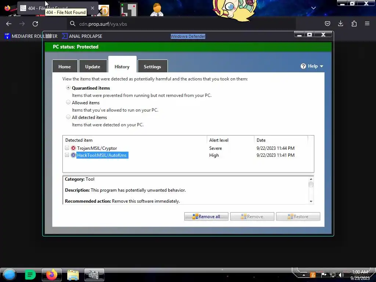Open the Action Center flag tray icon
The image size is (376, 282).
323,275
